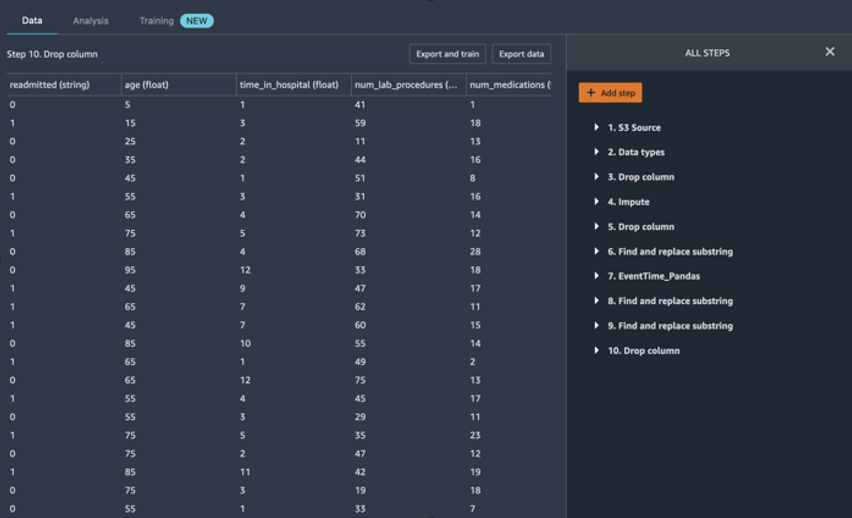Expand the 7. EventTime_Pandas step

596,276
